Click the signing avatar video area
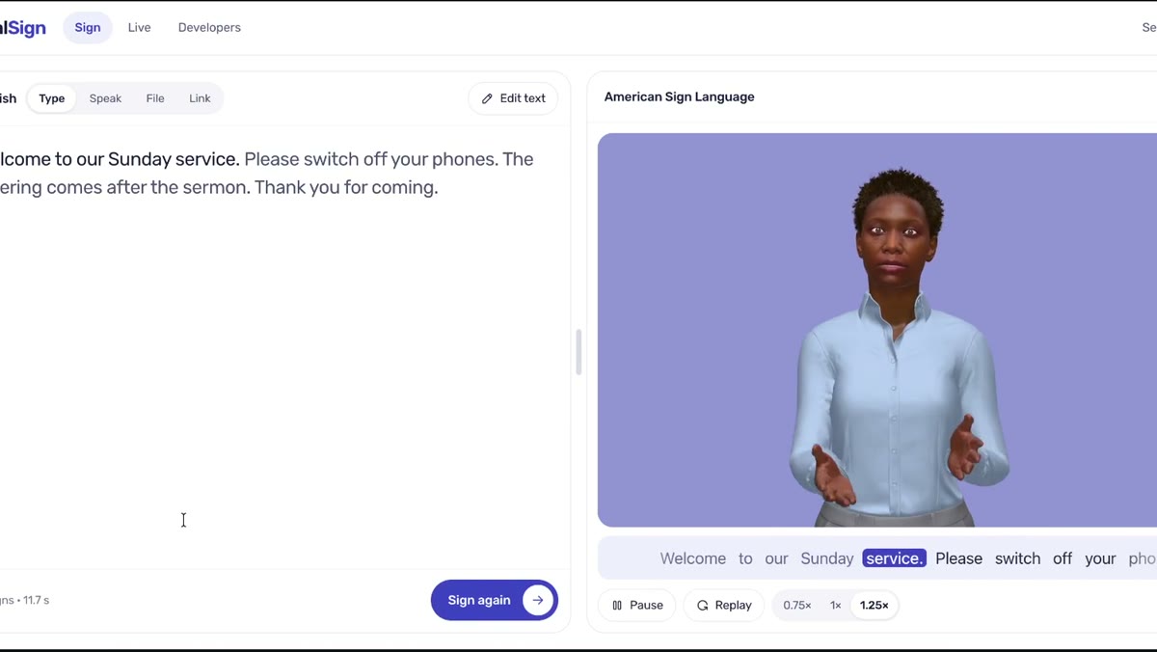Screen dimensions: 1157x652 pos(877,330)
